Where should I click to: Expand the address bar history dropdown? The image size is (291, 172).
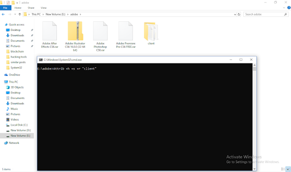[235, 14]
